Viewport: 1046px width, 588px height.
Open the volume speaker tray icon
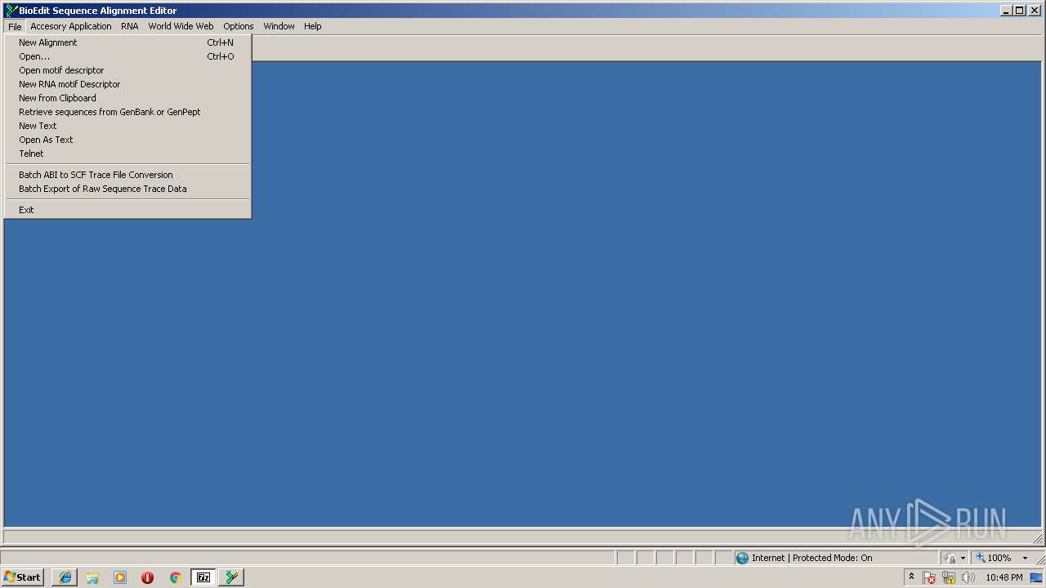[x=968, y=577]
